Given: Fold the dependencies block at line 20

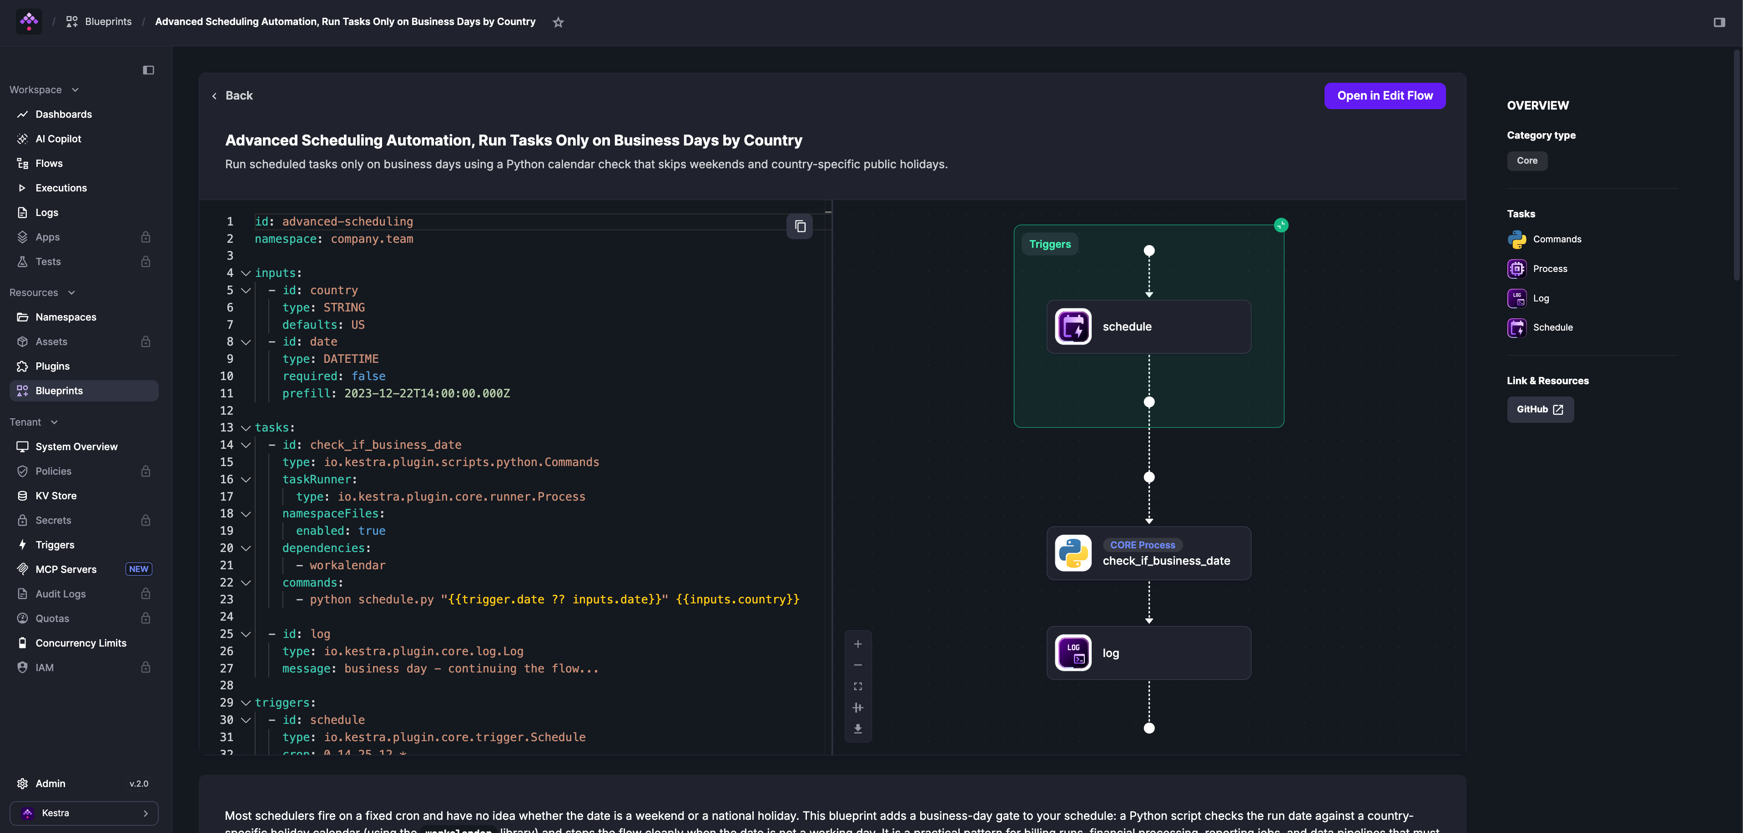Looking at the screenshot, I should coord(246,548).
